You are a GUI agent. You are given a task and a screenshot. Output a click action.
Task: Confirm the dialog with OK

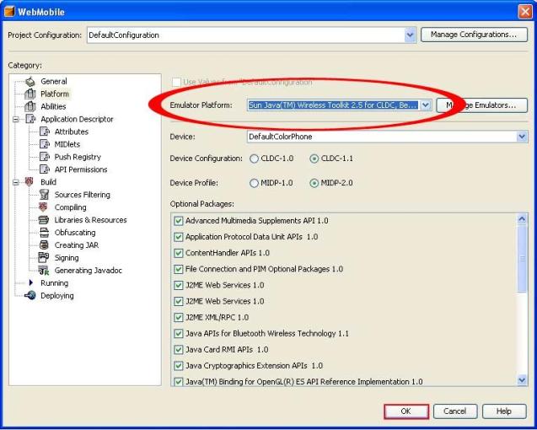pyautogui.click(x=406, y=411)
